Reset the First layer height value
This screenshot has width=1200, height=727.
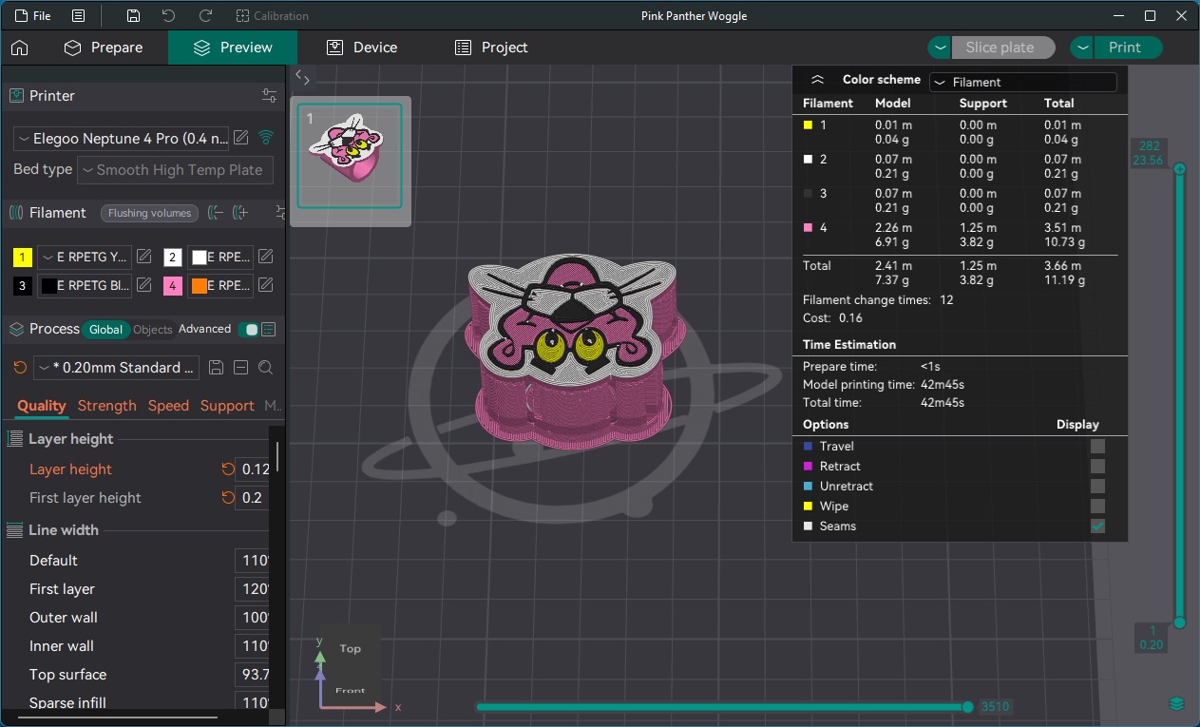(227, 498)
